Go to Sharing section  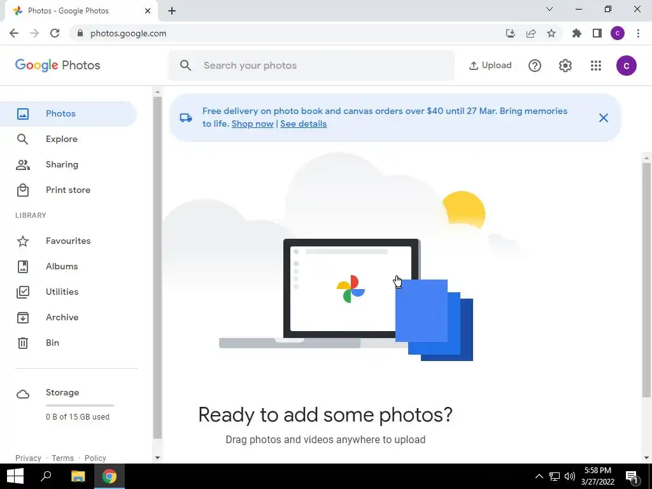[68, 164]
